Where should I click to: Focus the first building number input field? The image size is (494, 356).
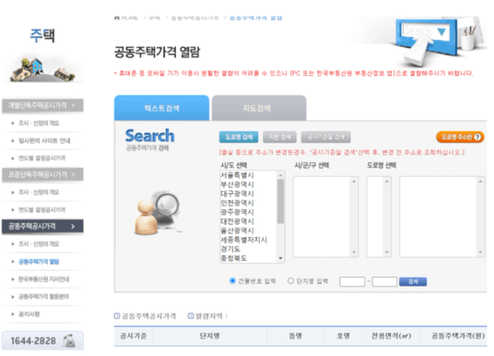(352, 281)
